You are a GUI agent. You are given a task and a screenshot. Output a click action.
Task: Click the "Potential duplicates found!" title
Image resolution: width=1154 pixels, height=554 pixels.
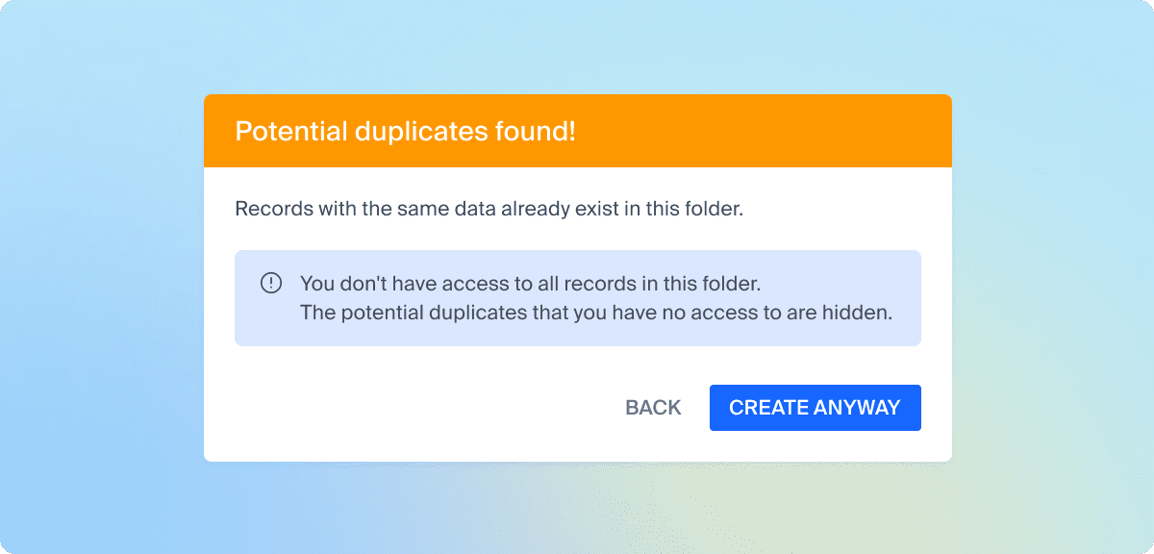(x=405, y=132)
